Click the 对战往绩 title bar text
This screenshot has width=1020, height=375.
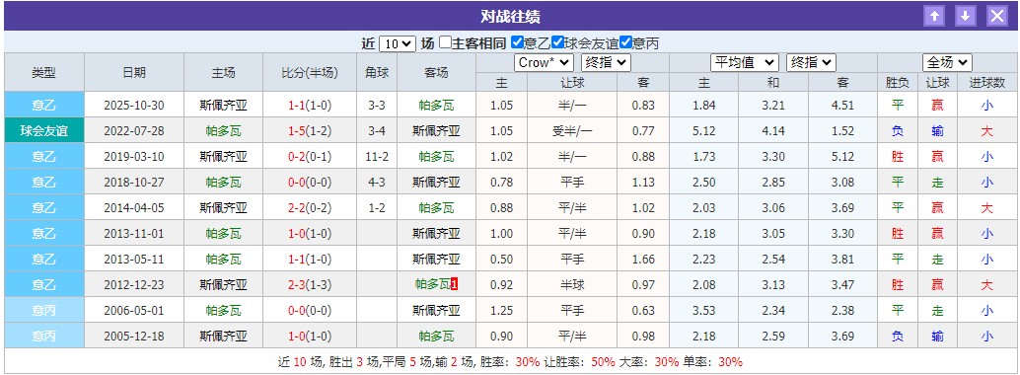(x=510, y=16)
